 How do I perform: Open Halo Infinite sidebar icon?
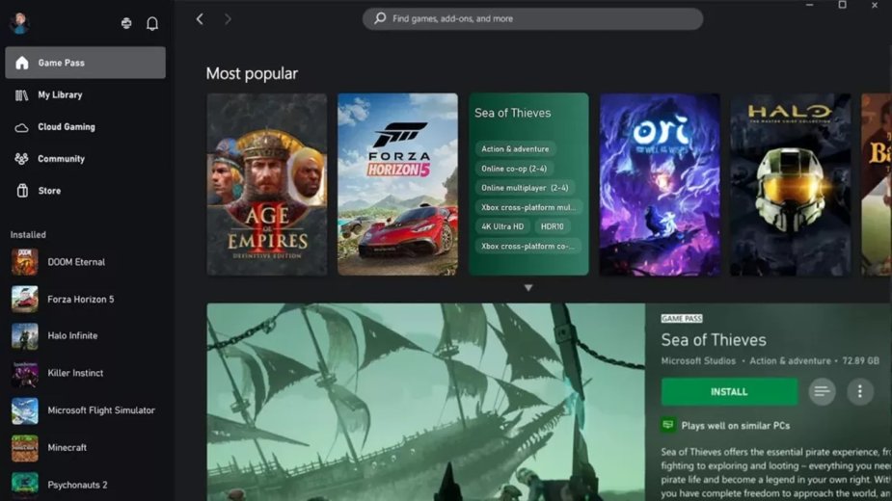[24, 336]
